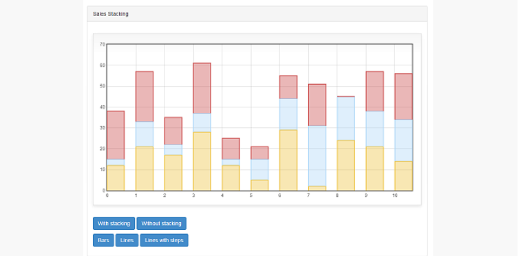Select the Without stacking button
521x256 pixels.
pyautogui.click(x=162, y=224)
